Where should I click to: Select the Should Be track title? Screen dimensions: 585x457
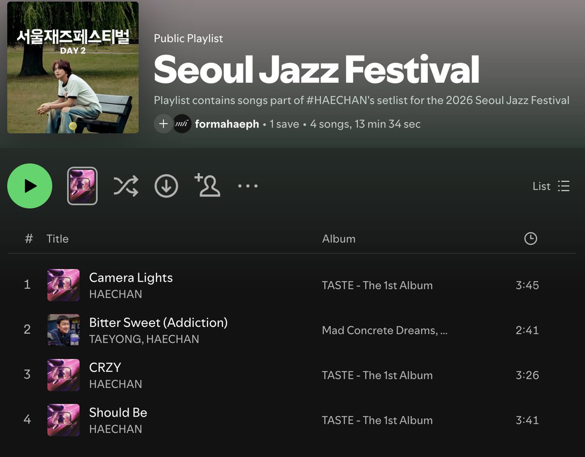118,413
